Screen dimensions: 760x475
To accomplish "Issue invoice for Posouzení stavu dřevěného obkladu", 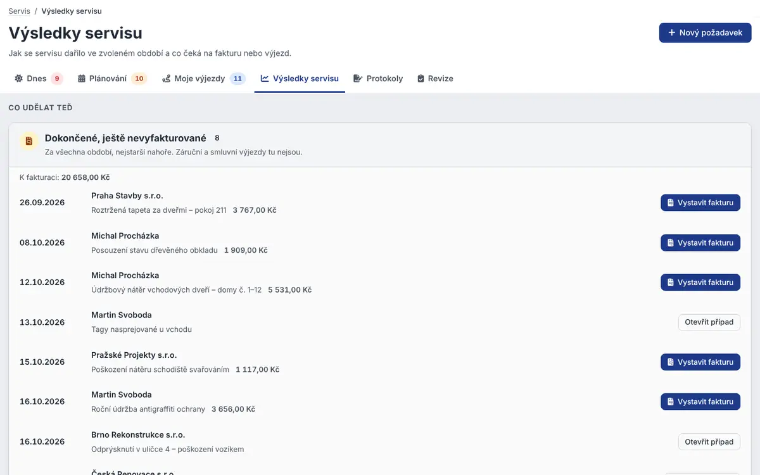I will 700,243.
